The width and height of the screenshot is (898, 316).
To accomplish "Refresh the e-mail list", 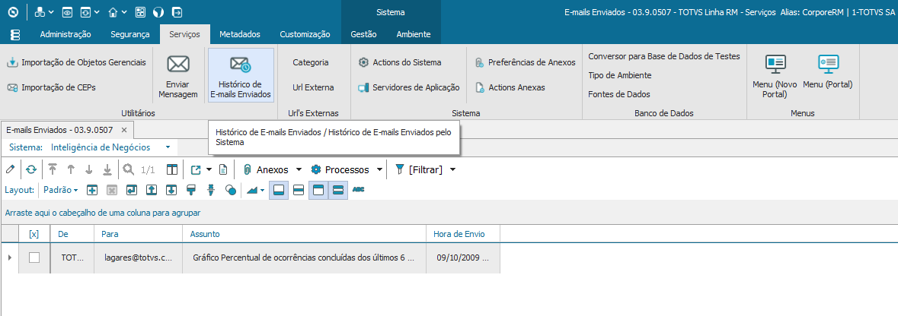I will pyautogui.click(x=31, y=169).
